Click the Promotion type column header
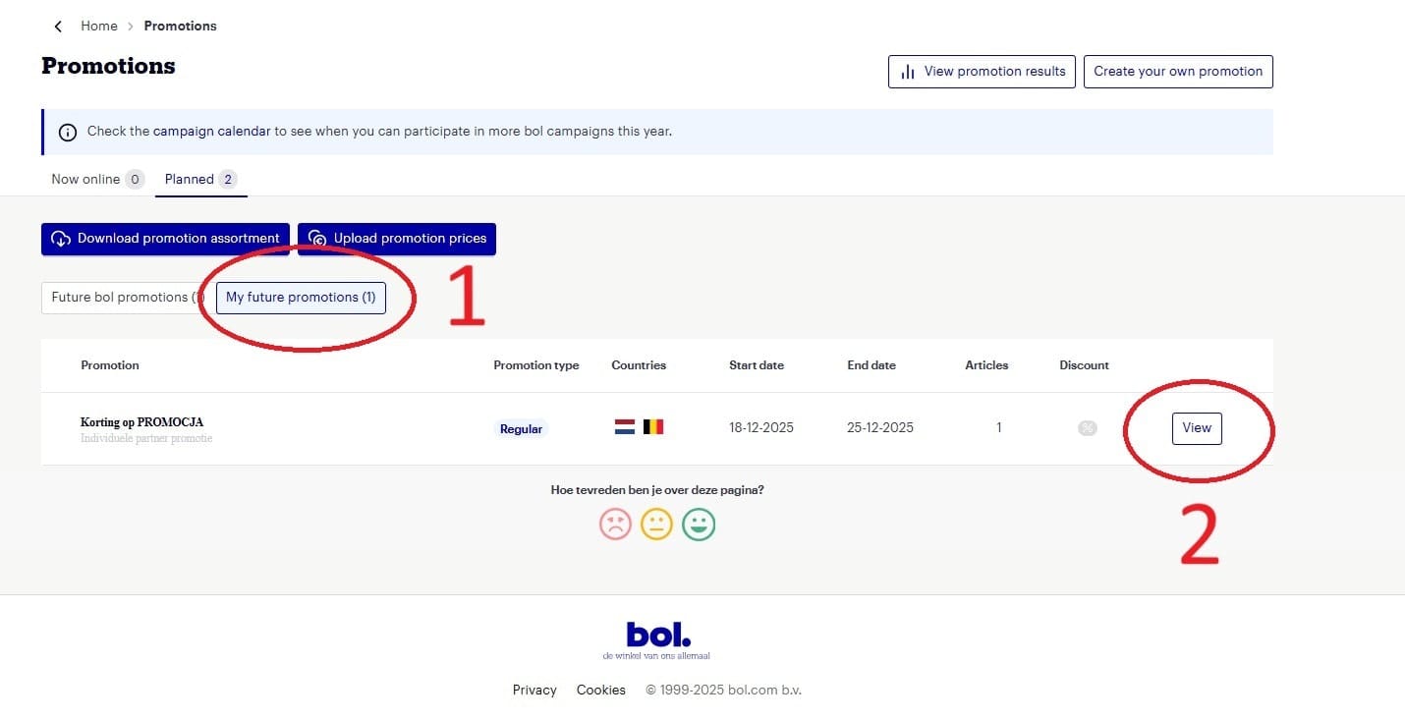This screenshot has width=1405, height=720. pos(536,365)
